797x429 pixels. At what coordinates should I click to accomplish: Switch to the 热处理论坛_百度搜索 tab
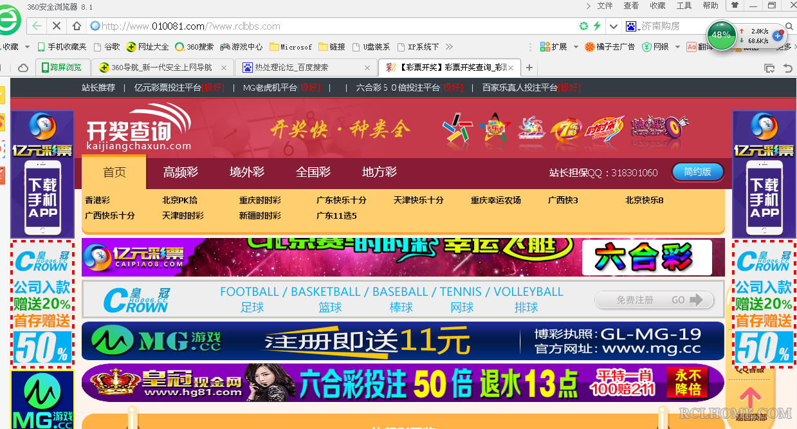(305, 68)
